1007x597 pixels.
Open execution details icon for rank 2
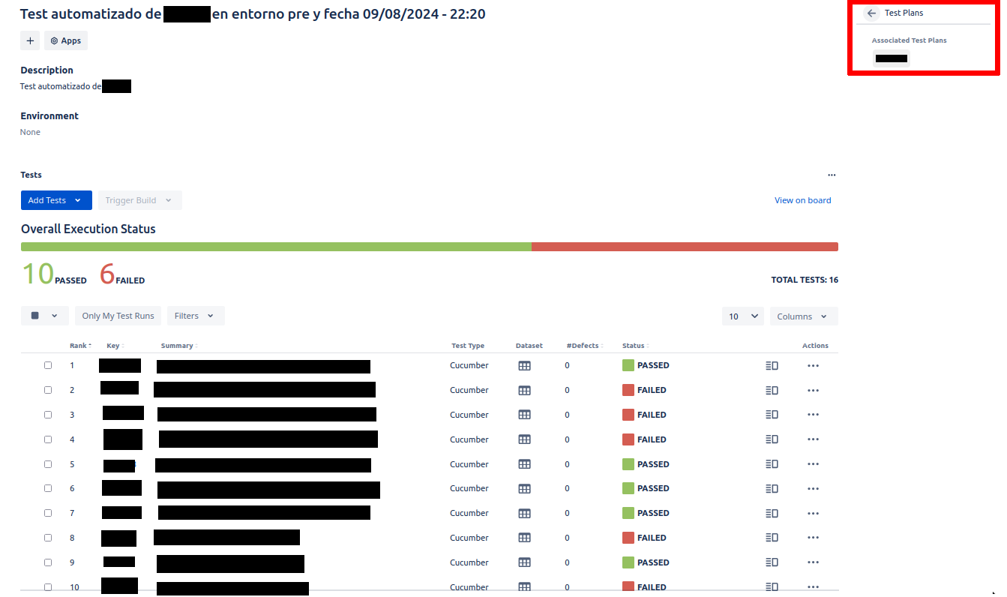click(772, 391)
